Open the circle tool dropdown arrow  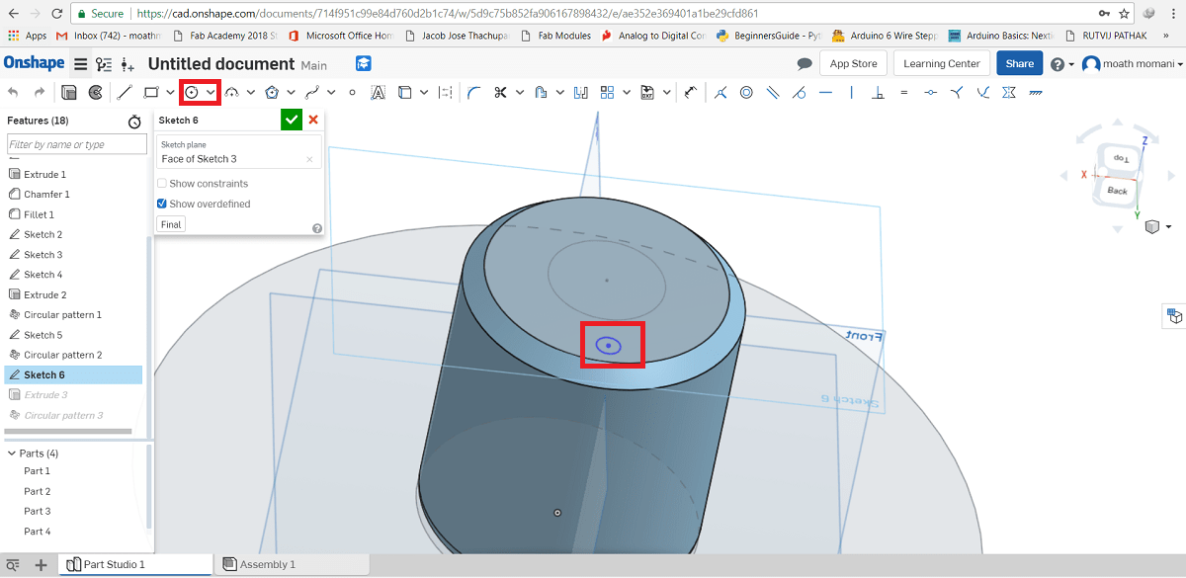coord(211,93)
